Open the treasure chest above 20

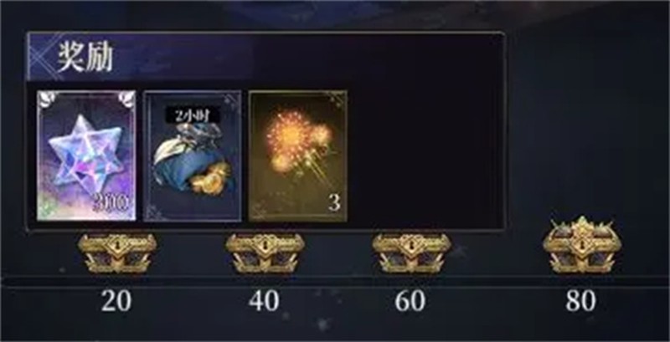pyautogui.click(x=117, y=253)
